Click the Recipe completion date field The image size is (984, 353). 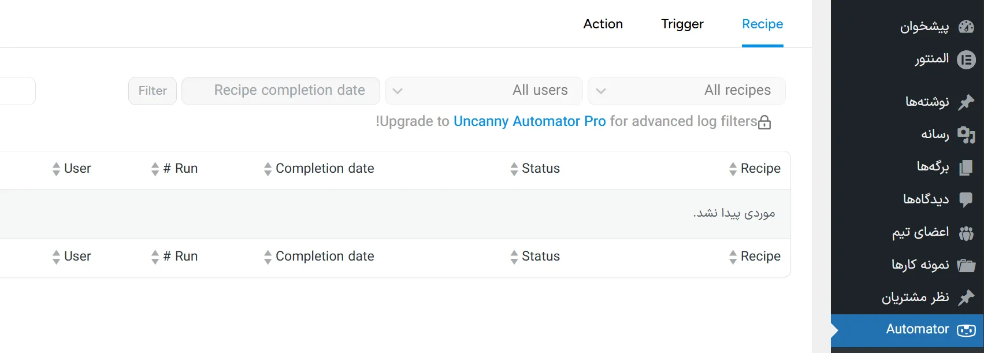point(281,91)
